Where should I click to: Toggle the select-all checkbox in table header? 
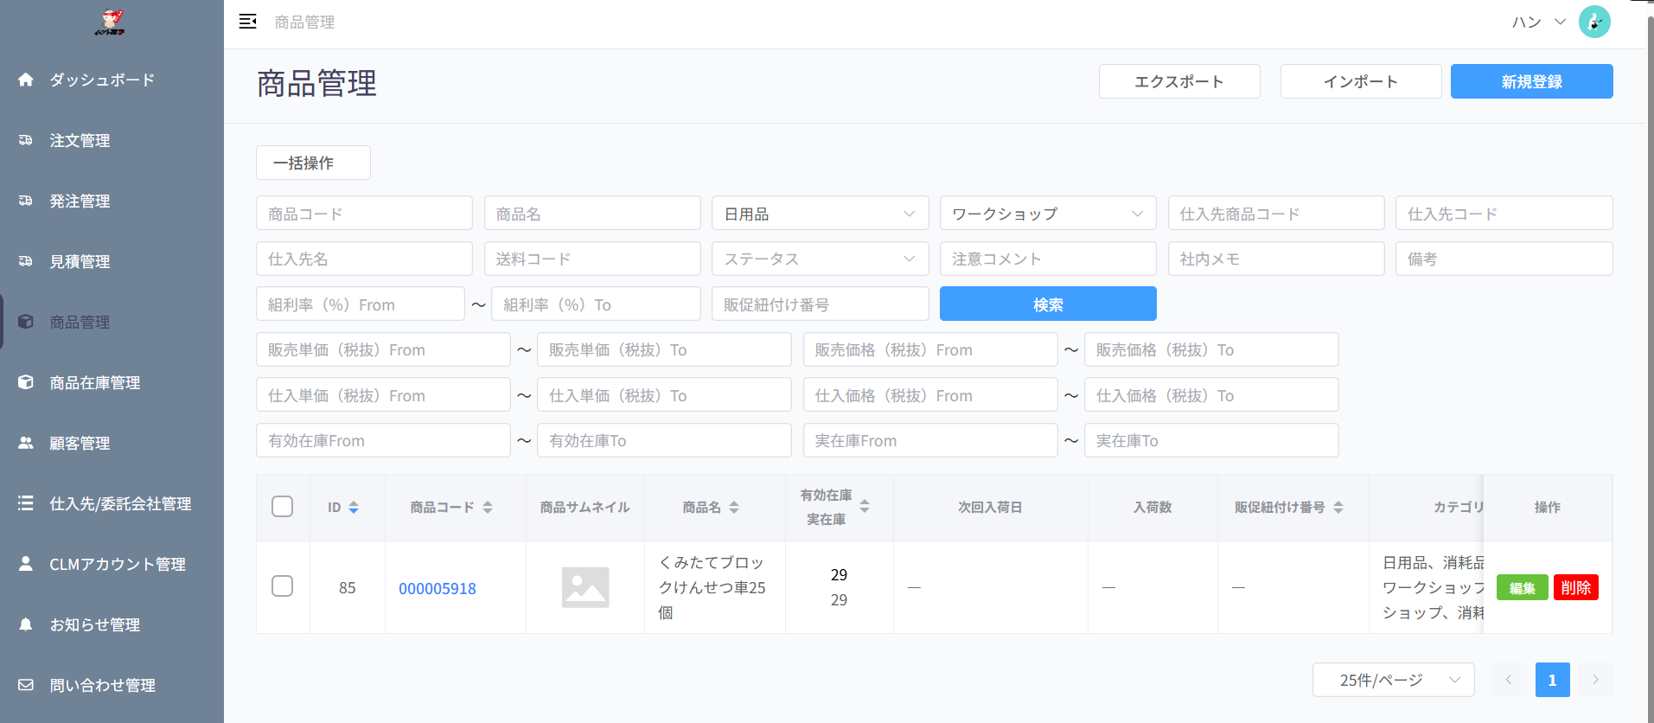tap(283, 507)
